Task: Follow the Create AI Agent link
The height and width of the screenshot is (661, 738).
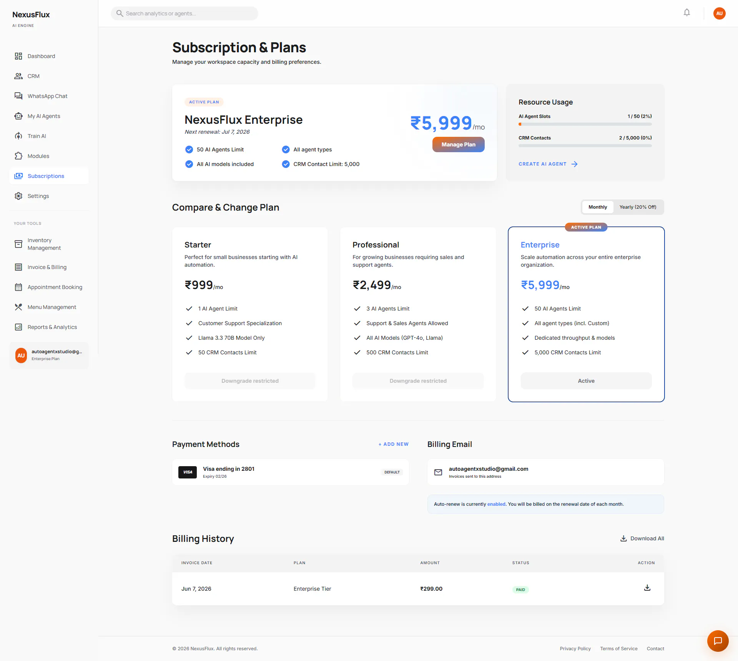Action: pyautogui.click(x=548, y=164)
